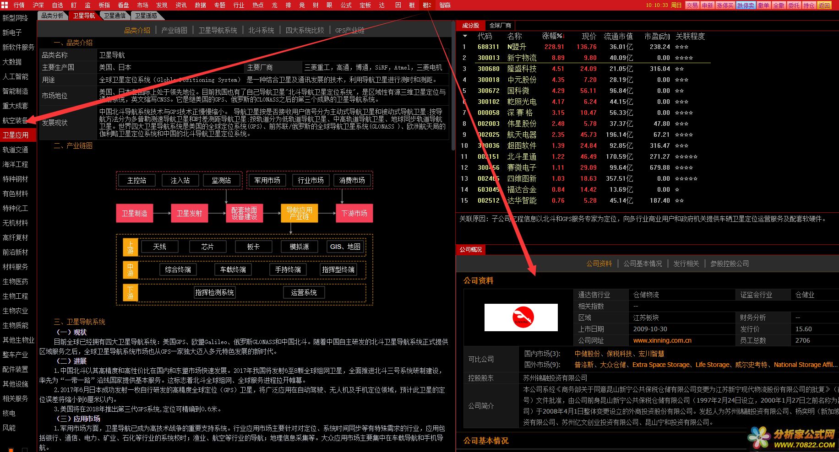Select 新型网络 in the left sidebar

[15, 18]
